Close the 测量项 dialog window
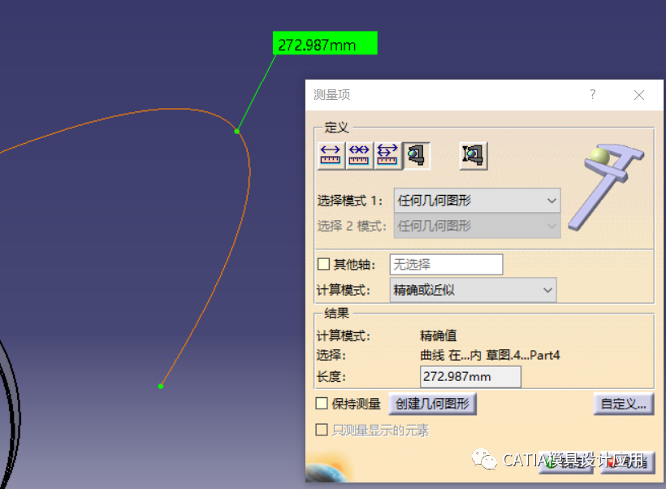Screen dimensions: 666x489 [x=639, y=95]
